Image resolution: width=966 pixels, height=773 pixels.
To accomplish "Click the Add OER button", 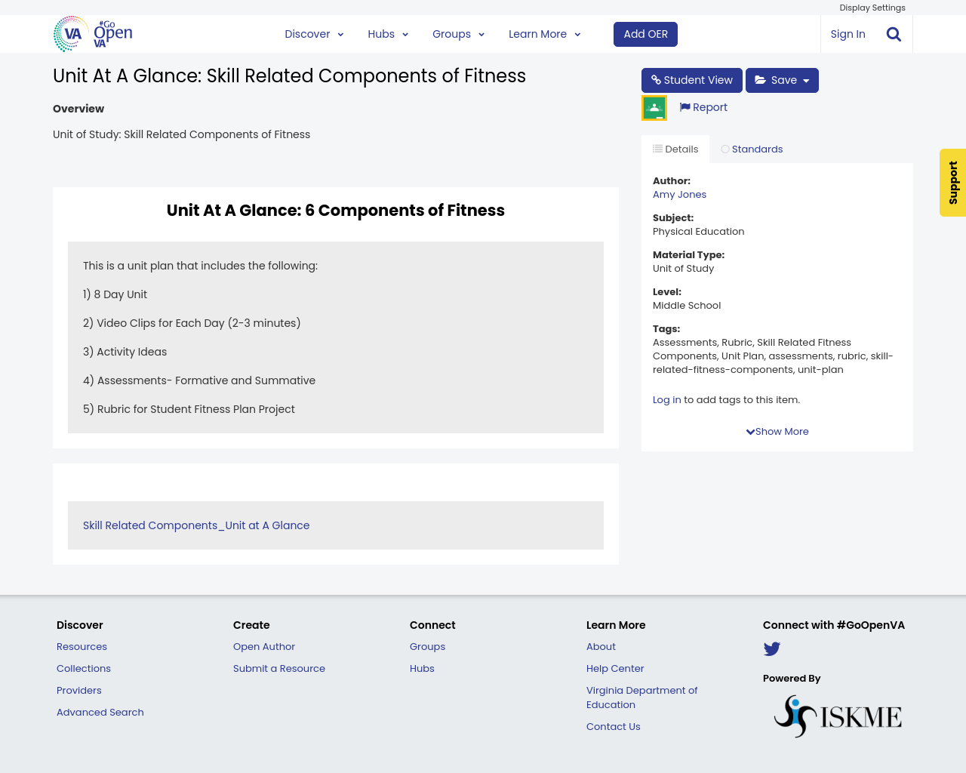I will (x=645, y=33).
